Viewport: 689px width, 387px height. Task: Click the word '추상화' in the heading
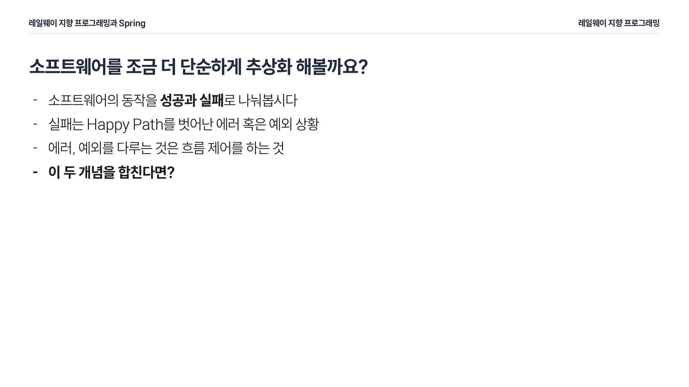pos(269,67)
